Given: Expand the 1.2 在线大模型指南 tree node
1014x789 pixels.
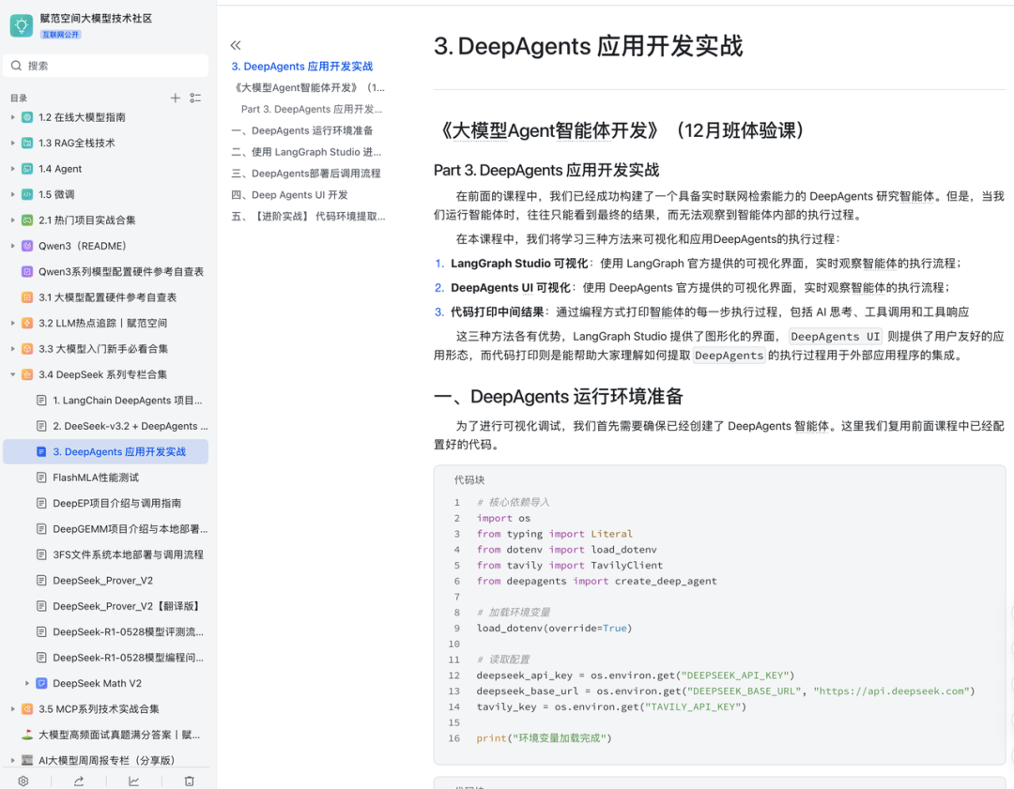Looking at the screenshot, I should [x=12, y=117].
